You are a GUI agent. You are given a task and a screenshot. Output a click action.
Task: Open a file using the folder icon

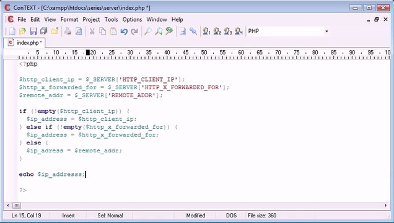pos(23,31)
